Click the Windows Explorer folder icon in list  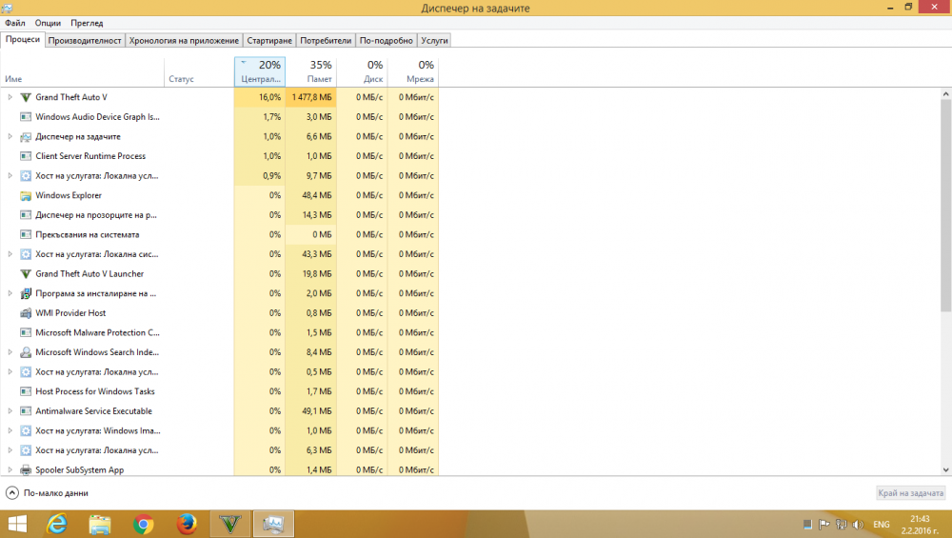point(26,195)
